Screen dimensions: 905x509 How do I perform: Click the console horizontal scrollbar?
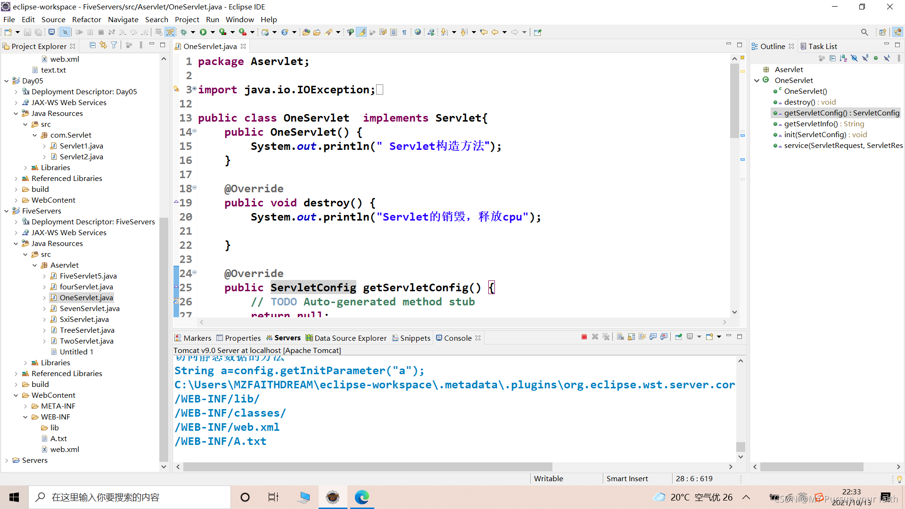click(368, 467)
